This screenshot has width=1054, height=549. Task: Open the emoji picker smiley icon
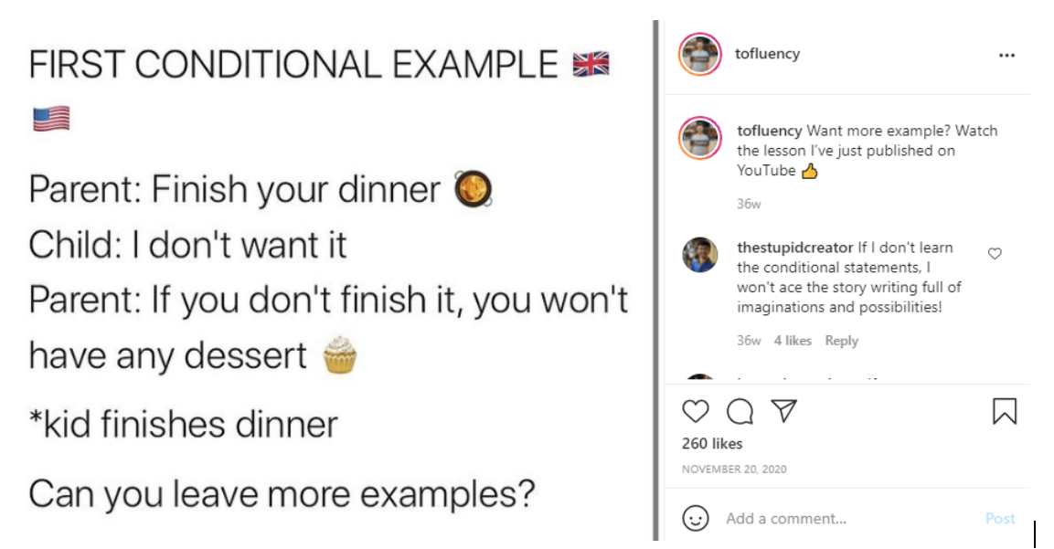click(x=696, y=519)
